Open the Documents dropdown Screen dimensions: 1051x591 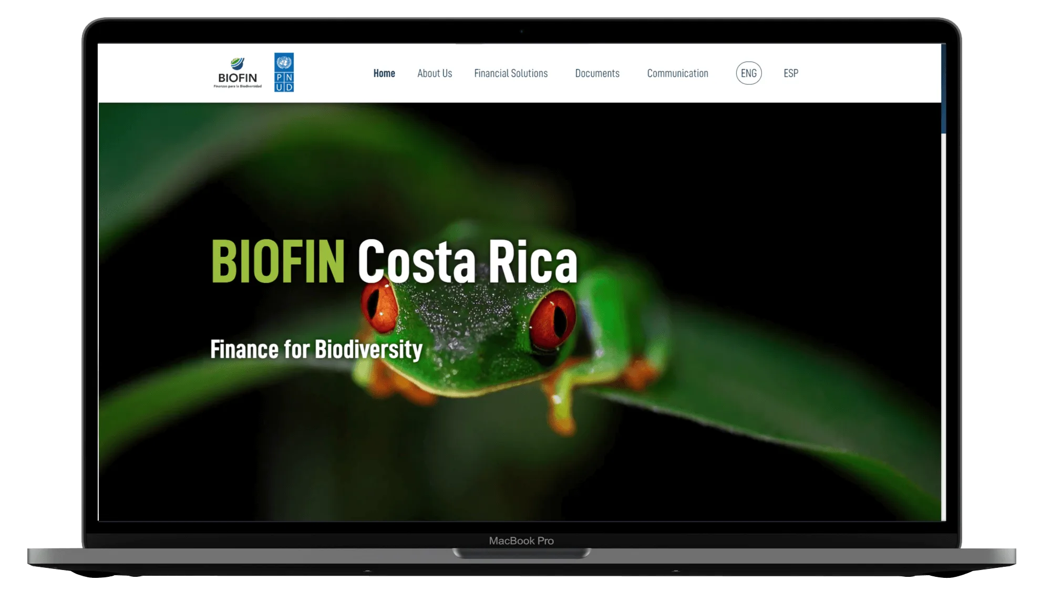click(597, 73)
